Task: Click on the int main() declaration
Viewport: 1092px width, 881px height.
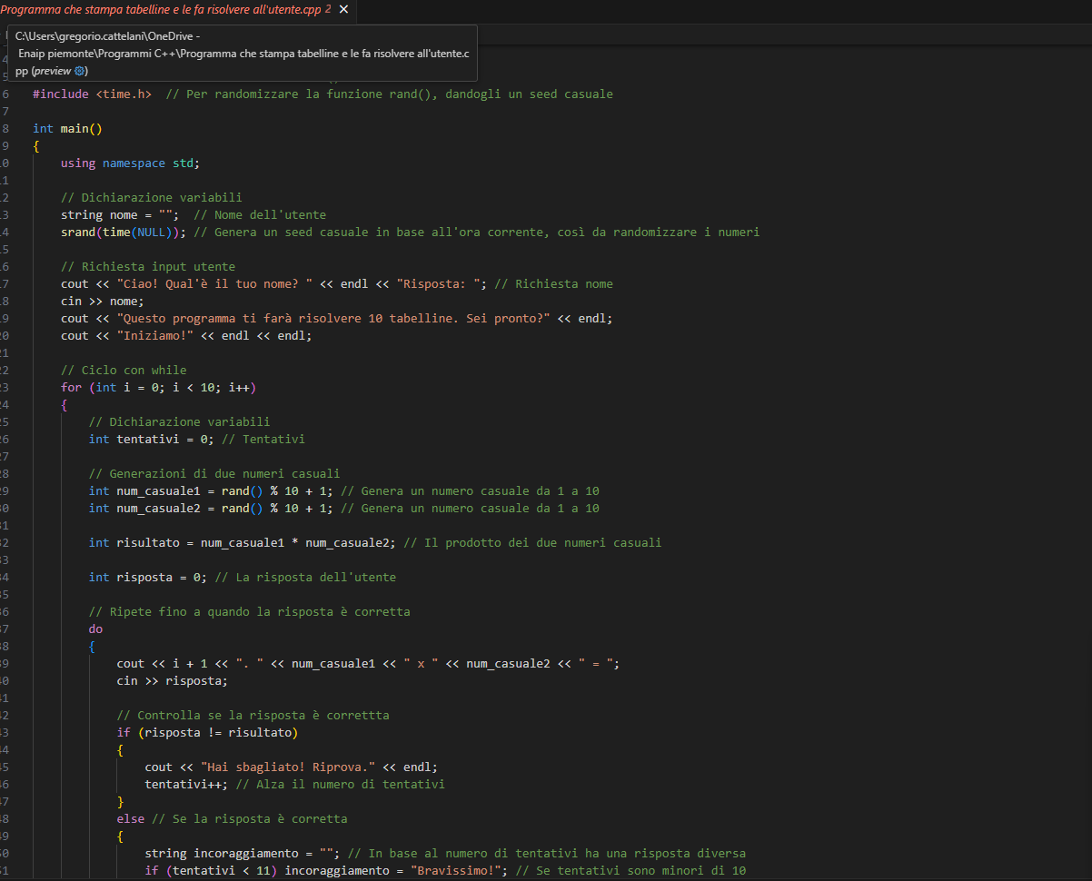Action: click(x=67, y=129)
